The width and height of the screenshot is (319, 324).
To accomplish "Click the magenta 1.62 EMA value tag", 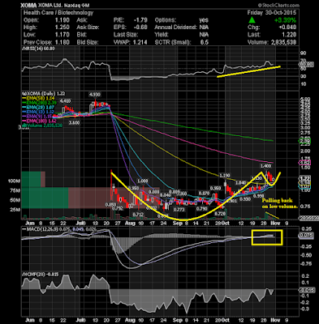I will [x=304, y=163].
